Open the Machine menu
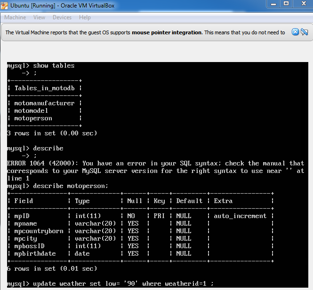The image size is (313, 290). (x=15, y=17)
